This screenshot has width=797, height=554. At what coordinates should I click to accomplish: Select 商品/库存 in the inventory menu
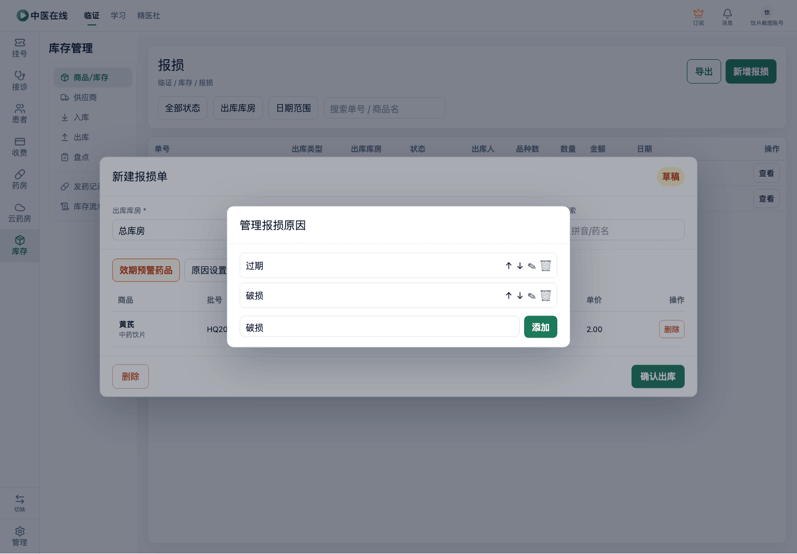coord(93,77)
